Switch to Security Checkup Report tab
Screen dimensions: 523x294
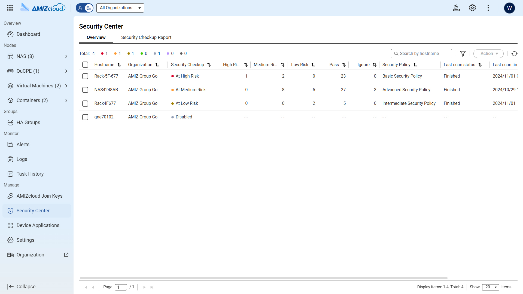coord(146,38)
